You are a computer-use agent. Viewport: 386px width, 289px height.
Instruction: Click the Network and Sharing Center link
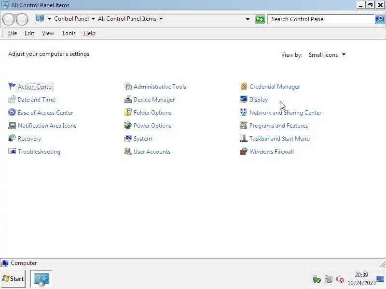pyautogui.click(x=285, y=113)
